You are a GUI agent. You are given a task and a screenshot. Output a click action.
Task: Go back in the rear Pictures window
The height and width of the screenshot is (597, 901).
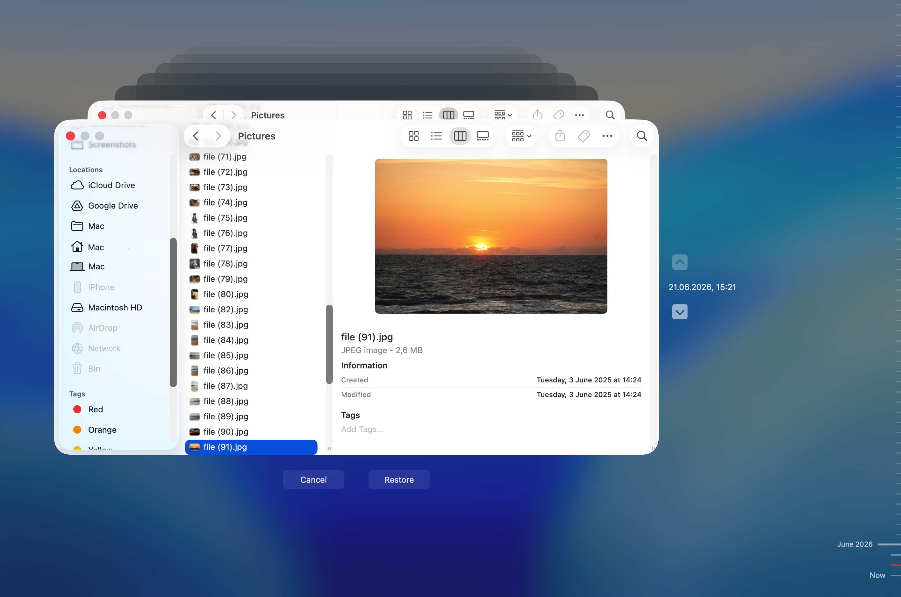click(214, 115)
